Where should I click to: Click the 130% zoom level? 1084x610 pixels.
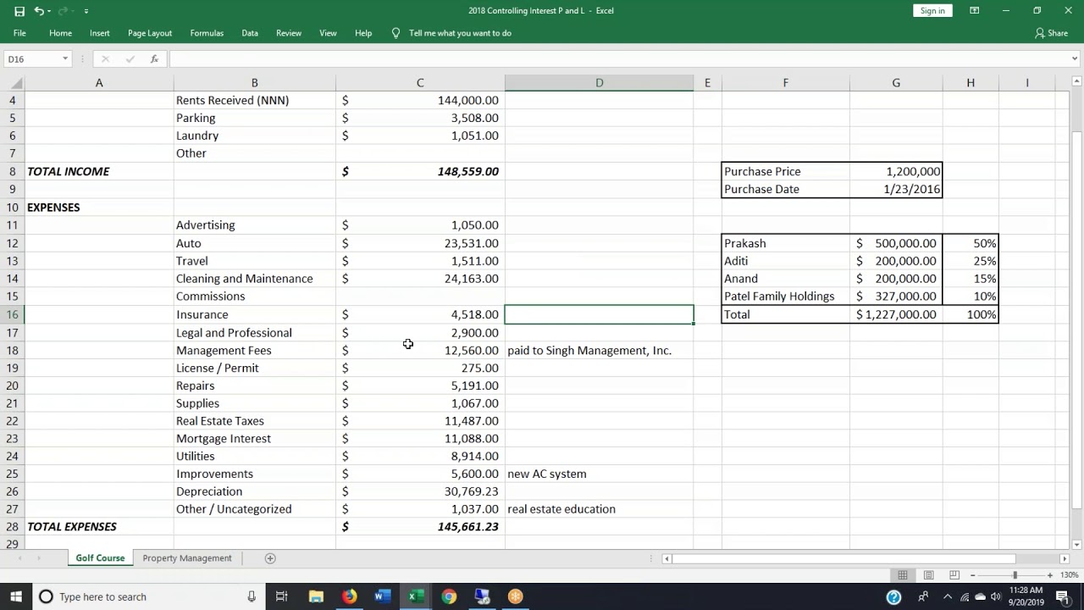1069,575
